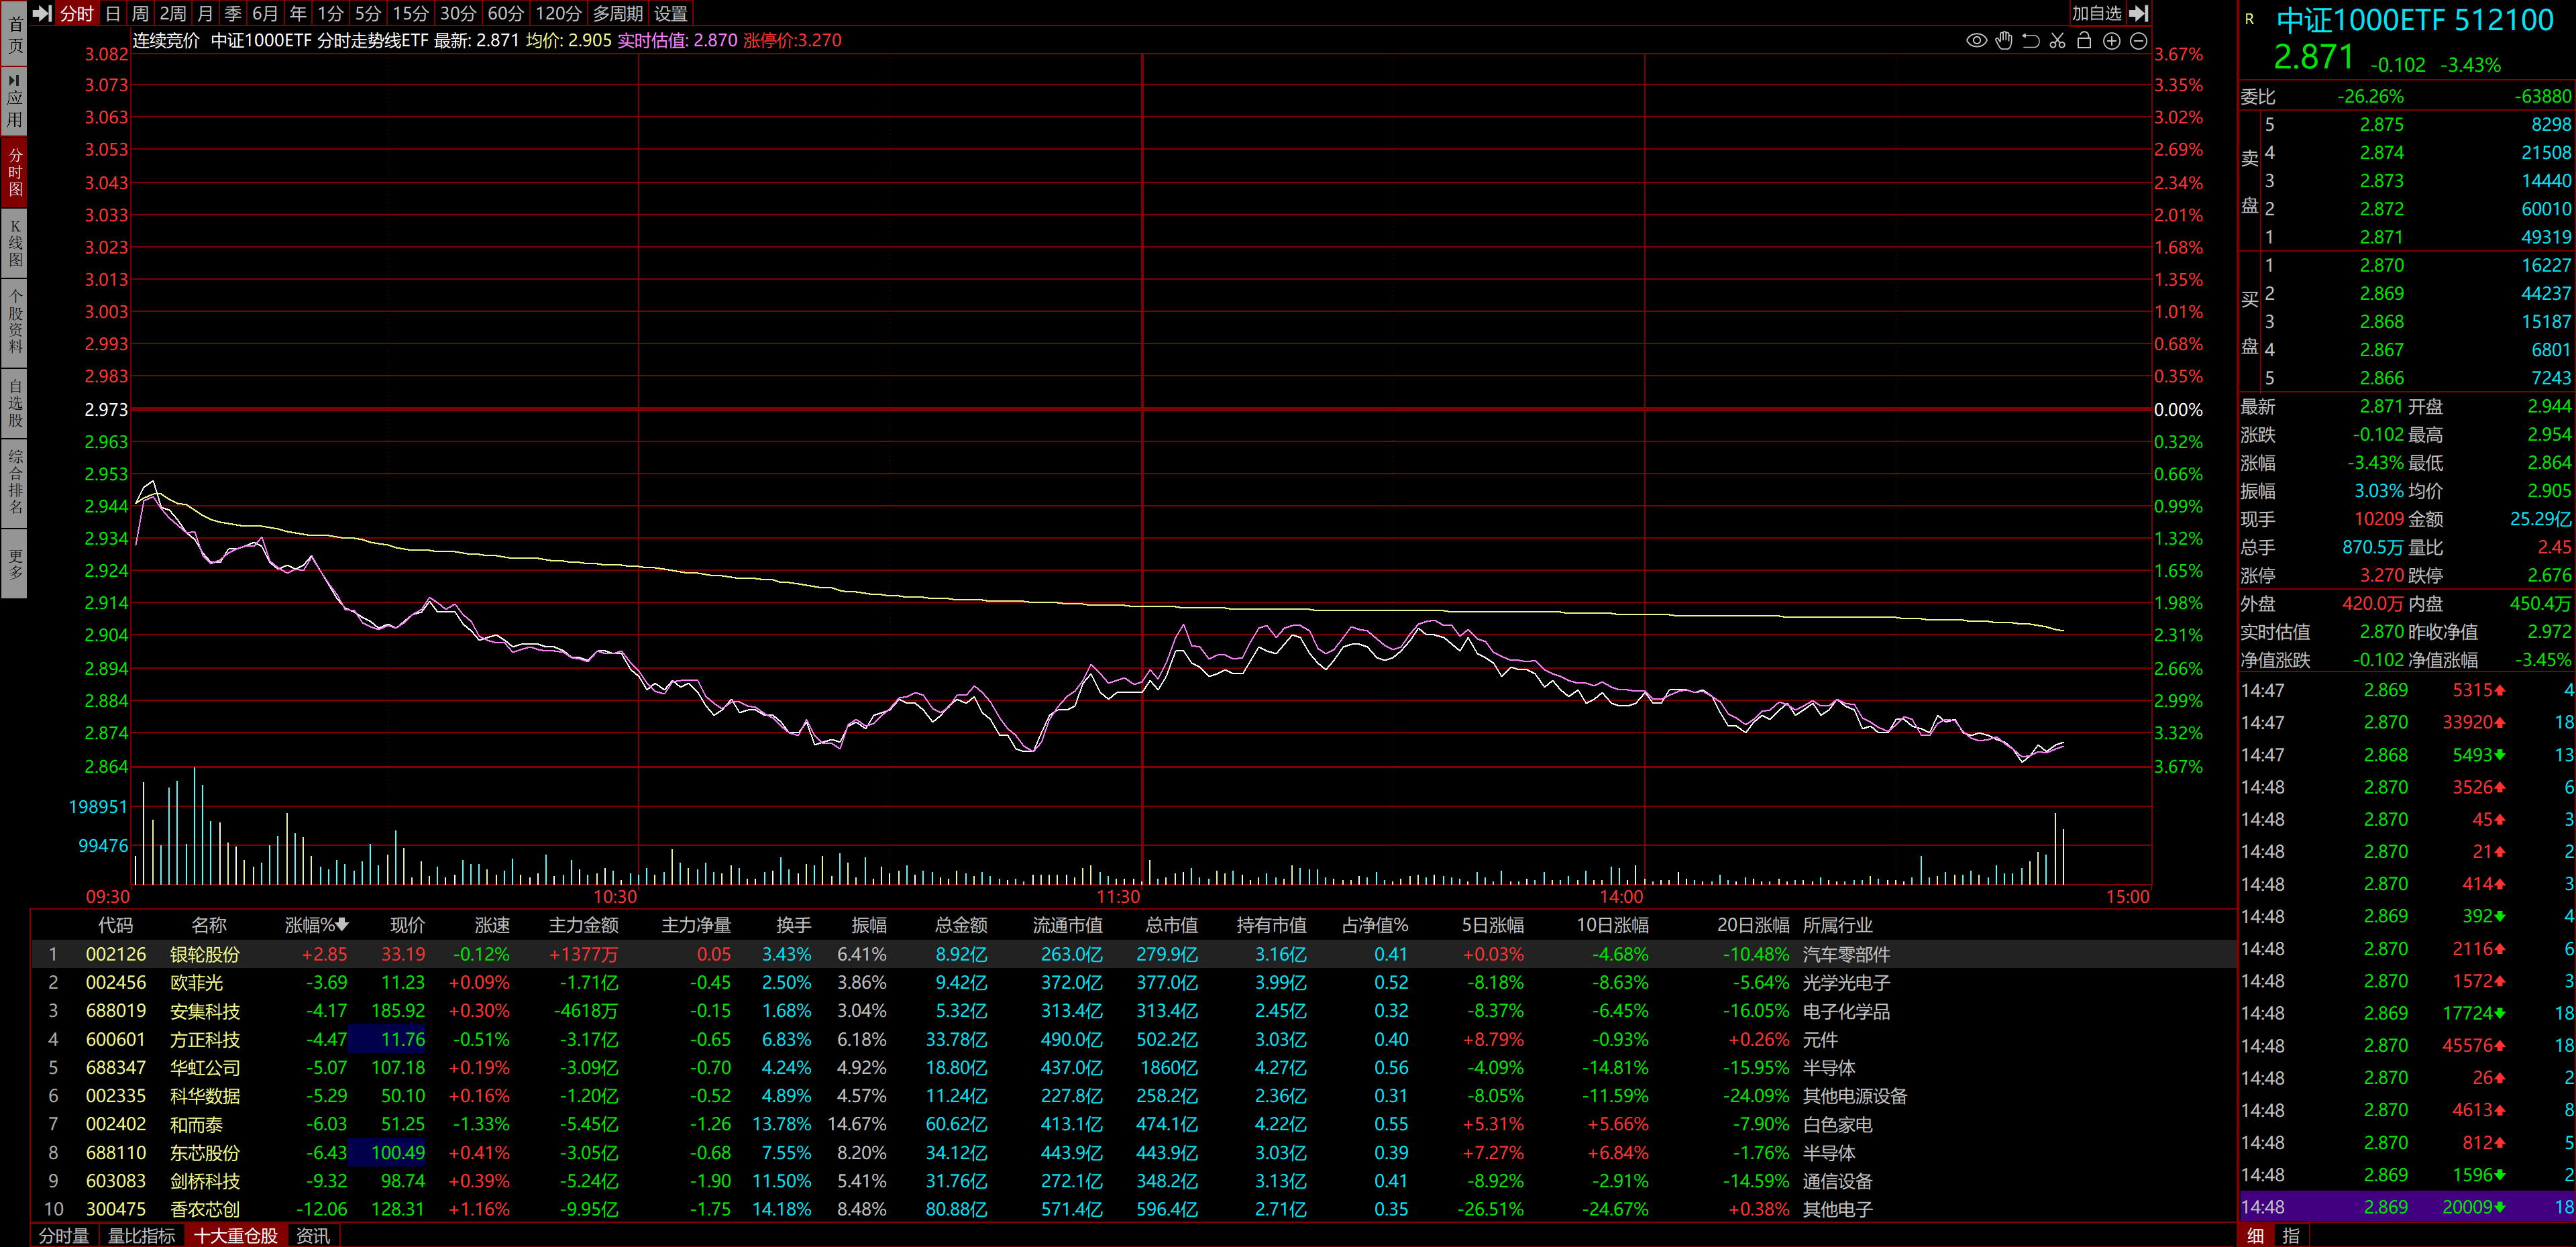Image resolution: width=2576 pixels, height=1247 pixels.
Task: Select the hand pan tool
Action: click(x=2003, y=41)
